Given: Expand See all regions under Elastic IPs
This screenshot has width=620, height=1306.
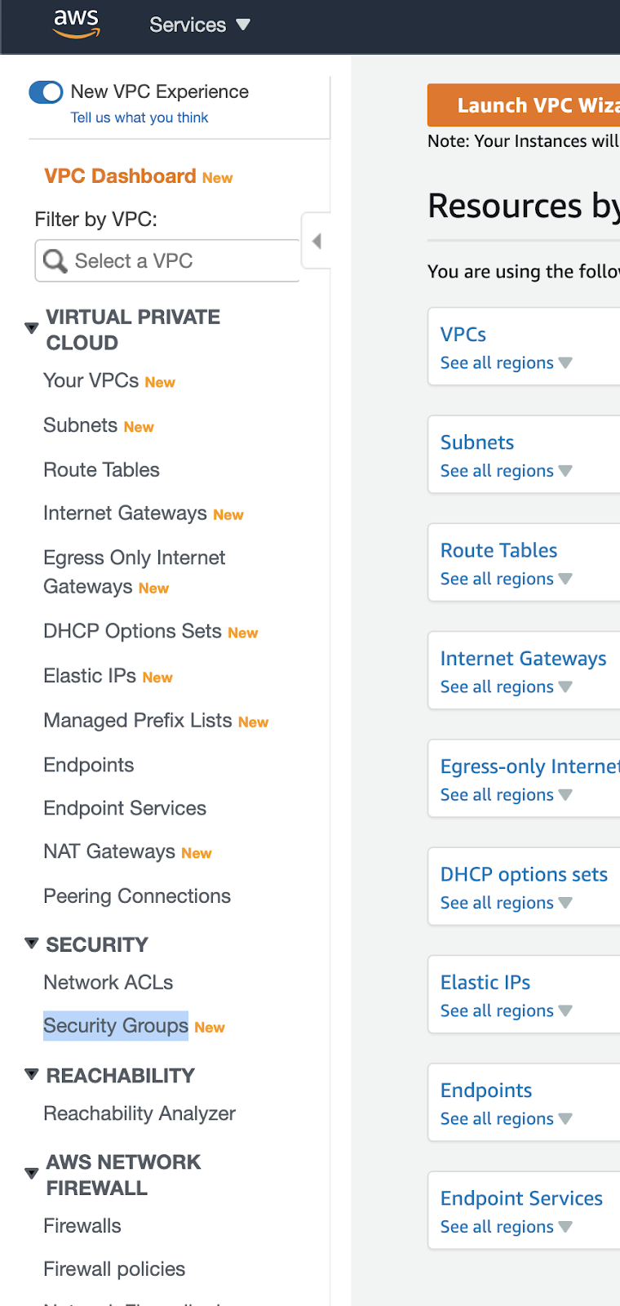Looking at the screenshot, I should [506, 1011].
